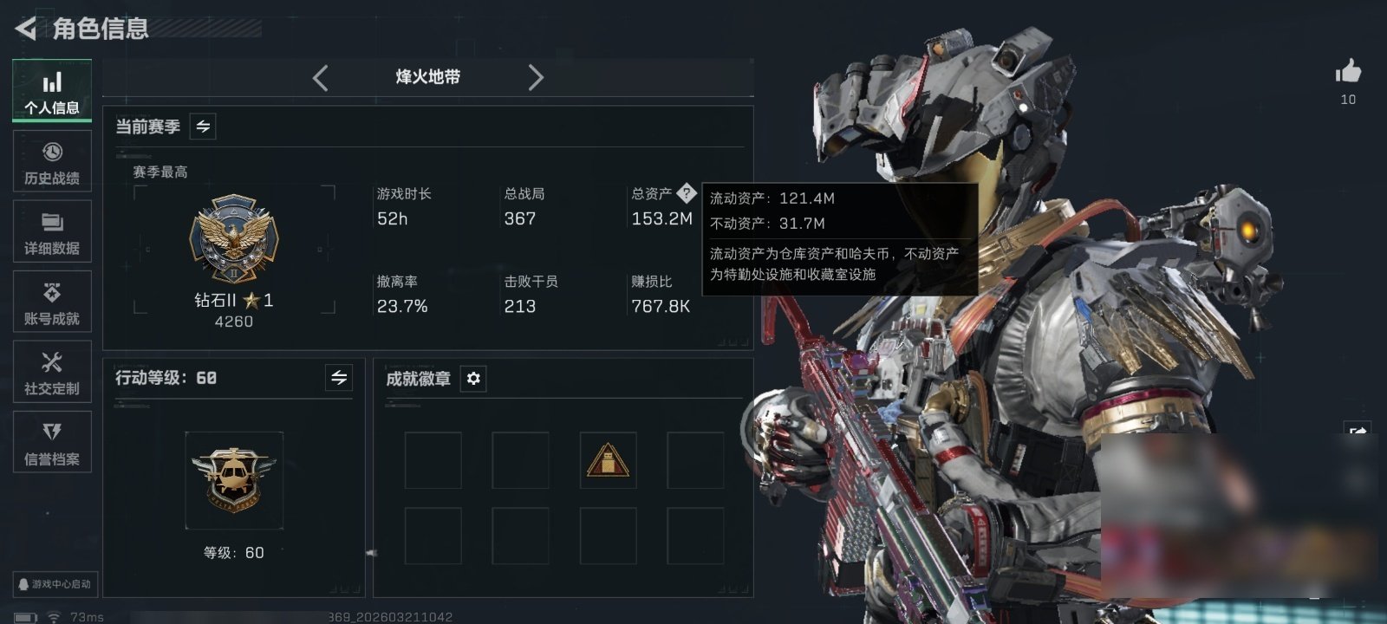Click the 钻石II rank emblem
Screen dimensions: 1387x624
tap(234, 240)
